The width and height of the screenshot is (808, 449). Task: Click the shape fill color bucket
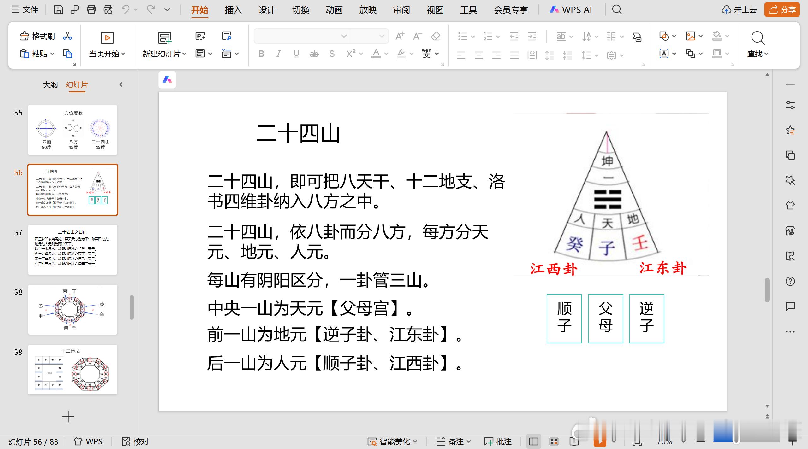pyautogui.click(x=717, y=36)
